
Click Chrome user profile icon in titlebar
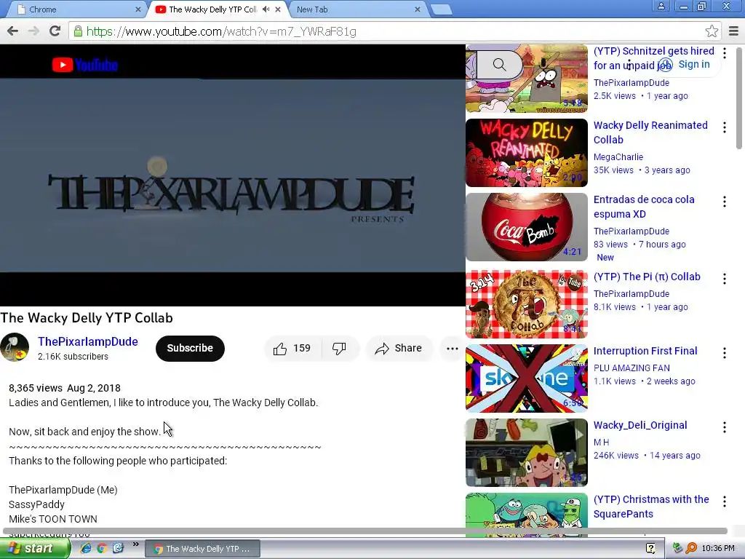661,6
